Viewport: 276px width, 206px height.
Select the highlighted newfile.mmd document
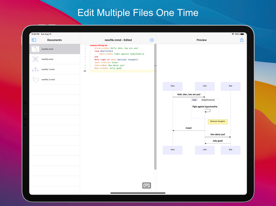[x=55, y=49]
